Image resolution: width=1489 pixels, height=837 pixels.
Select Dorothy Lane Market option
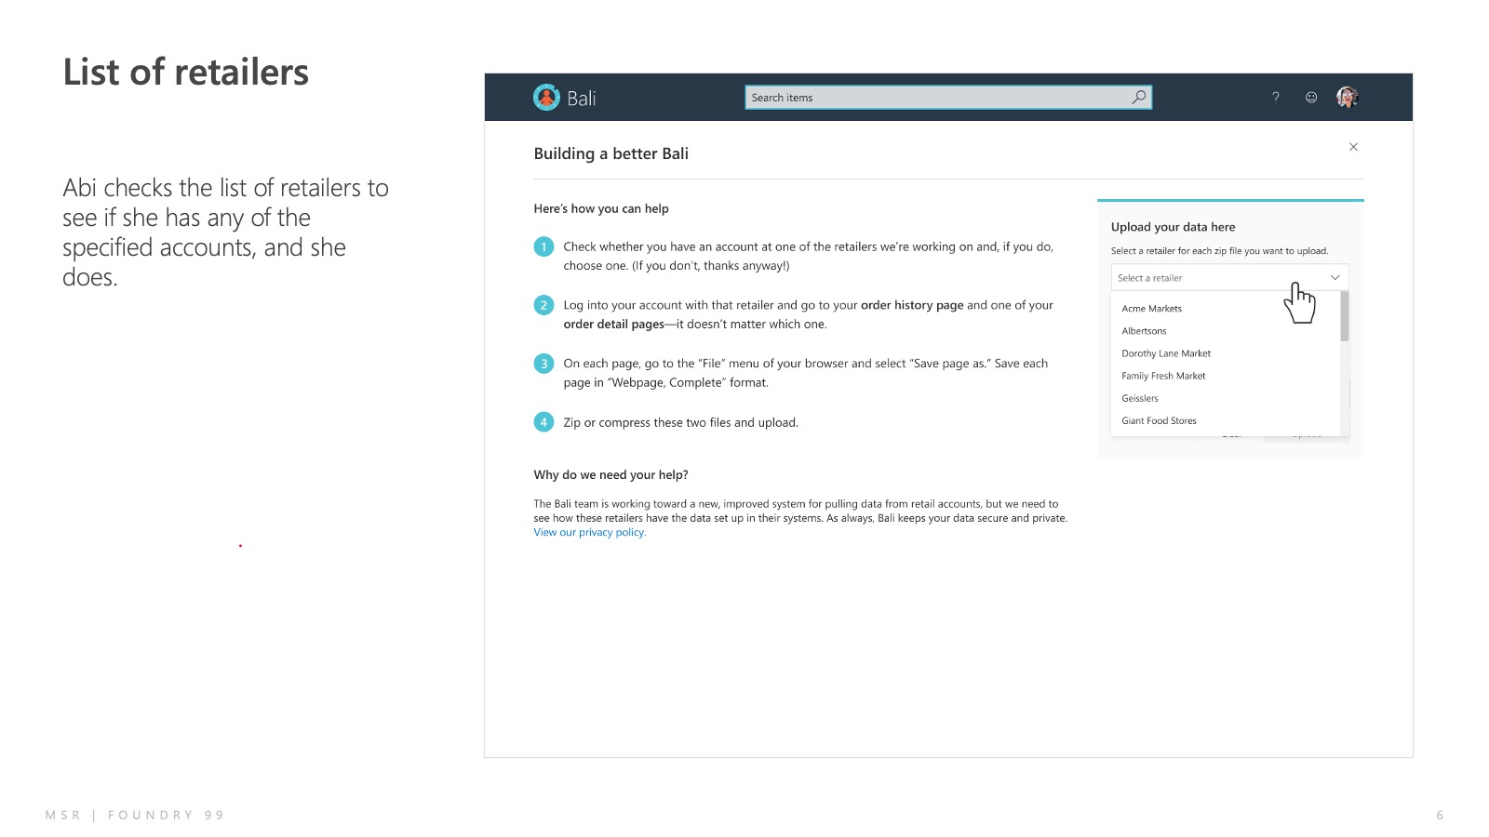coord(1166,353)
